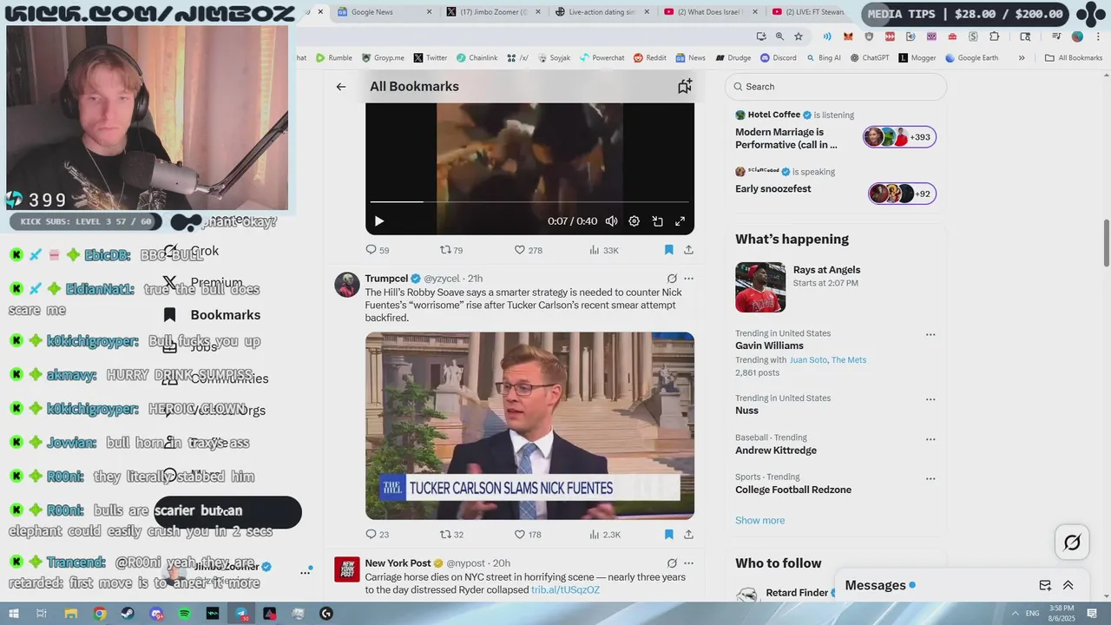
Task: Repost the post with 79 reposts
Action: [x=451, y=250]
